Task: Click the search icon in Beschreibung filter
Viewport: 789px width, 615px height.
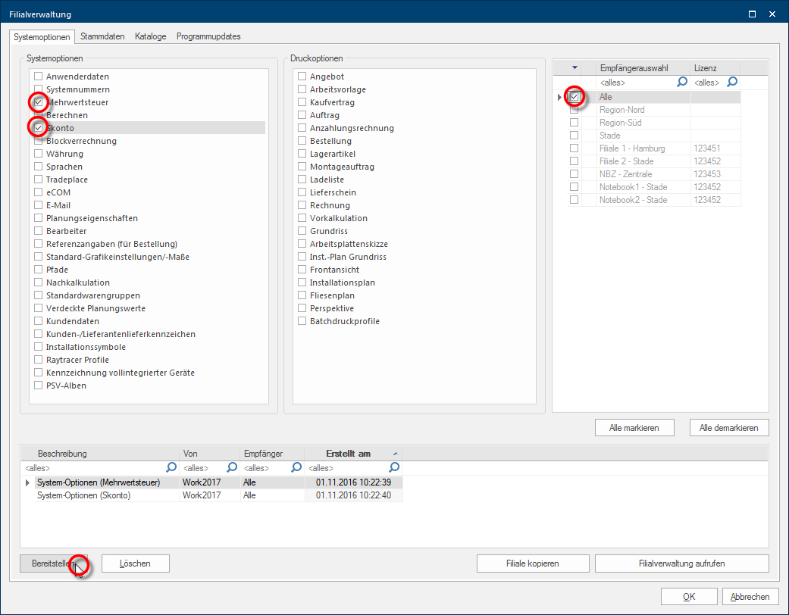Action: (171, 468)
